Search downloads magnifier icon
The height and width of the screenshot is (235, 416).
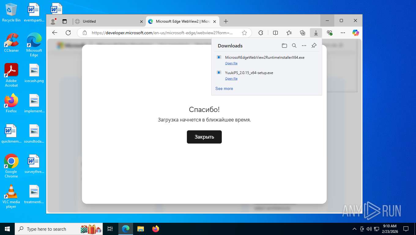point(294,46)
